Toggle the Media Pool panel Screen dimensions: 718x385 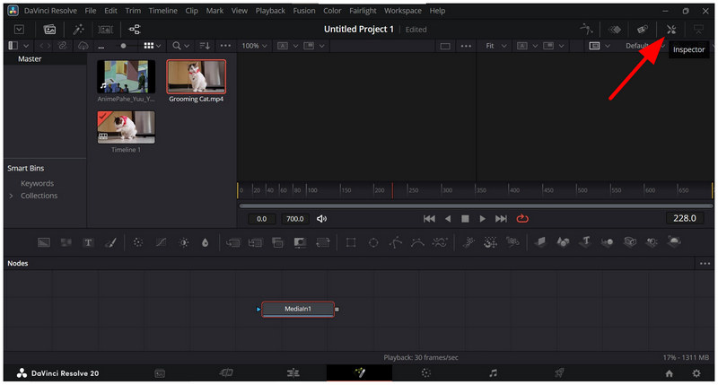coord(49,30)
